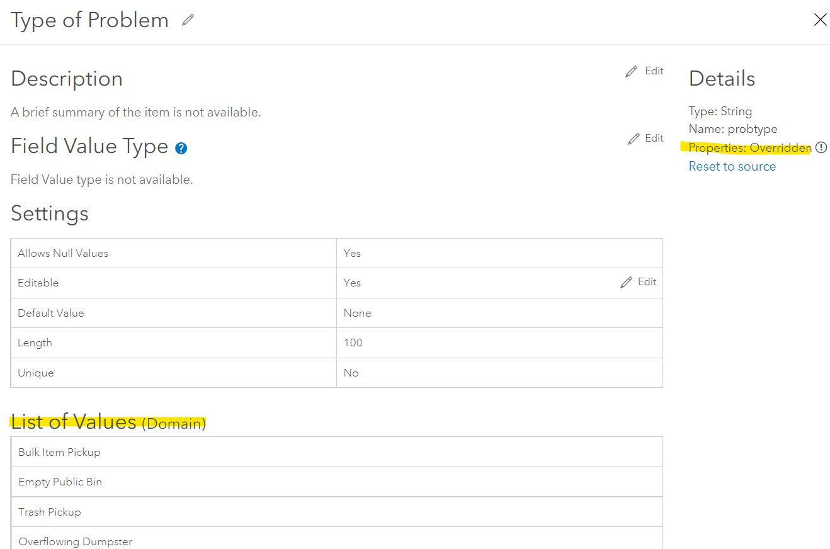
Task: Click the pencil icon beside Type of Problem title
Action: [188, 20]
